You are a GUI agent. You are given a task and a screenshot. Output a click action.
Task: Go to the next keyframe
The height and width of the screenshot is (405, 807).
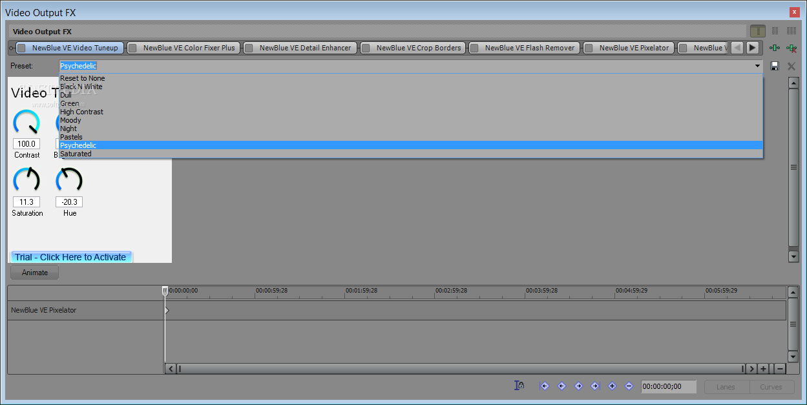pos(578,386)
